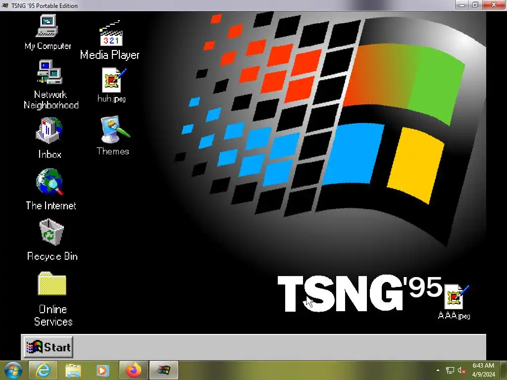The width and height of the screenshot is (507, 380).
Task: Launch Internet Explorer from the taskbar
Action: pyautogui.click(x=44, y=370)
